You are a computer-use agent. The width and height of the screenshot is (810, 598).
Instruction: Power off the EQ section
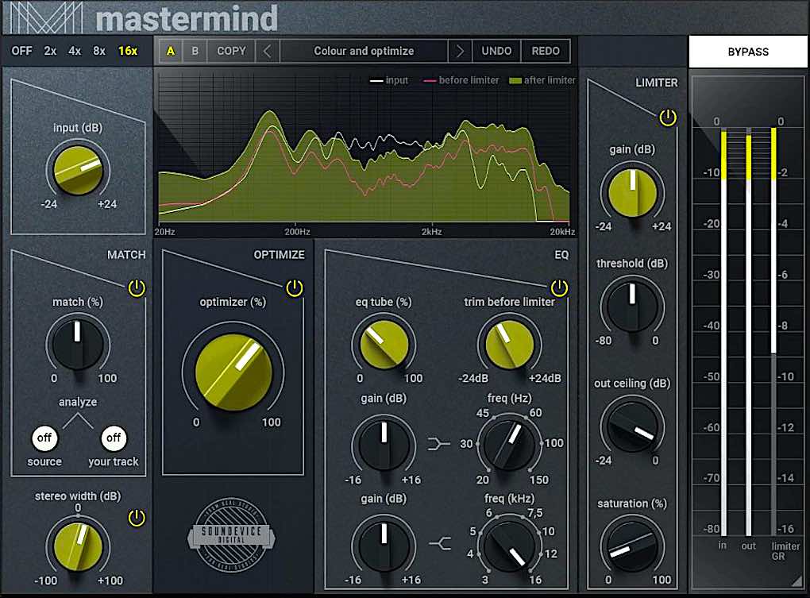click(x=561, y=288)
